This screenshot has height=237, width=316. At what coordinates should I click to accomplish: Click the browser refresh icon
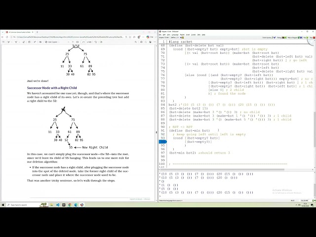pyautogui.click(x=7, y=37)
